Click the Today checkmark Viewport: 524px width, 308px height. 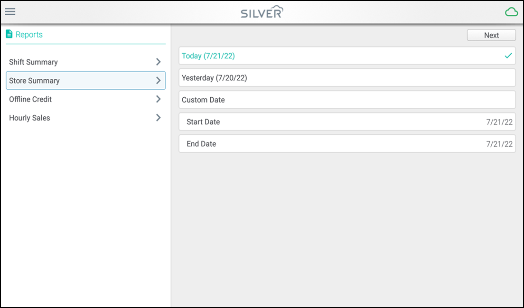508,56
